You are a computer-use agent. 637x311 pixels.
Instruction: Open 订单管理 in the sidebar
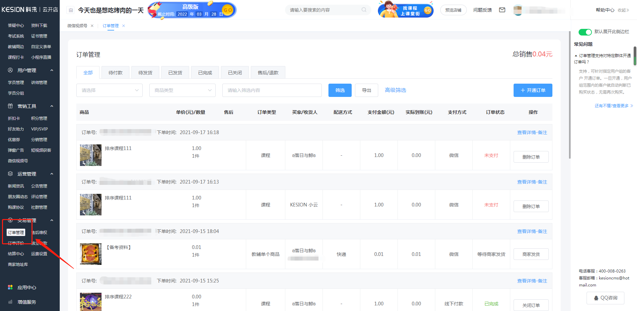[16, 233]
